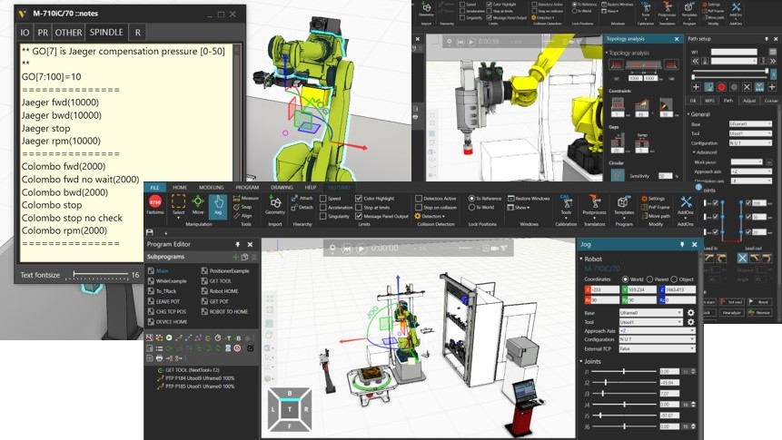Enable the Speed limits checkbox
This screenshot has height=440, width=782.
322,198
